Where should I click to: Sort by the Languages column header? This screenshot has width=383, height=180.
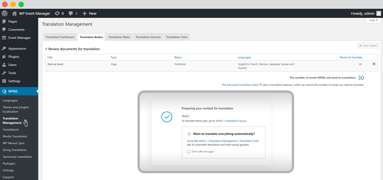pyautogui.click(x=244, y=57)
